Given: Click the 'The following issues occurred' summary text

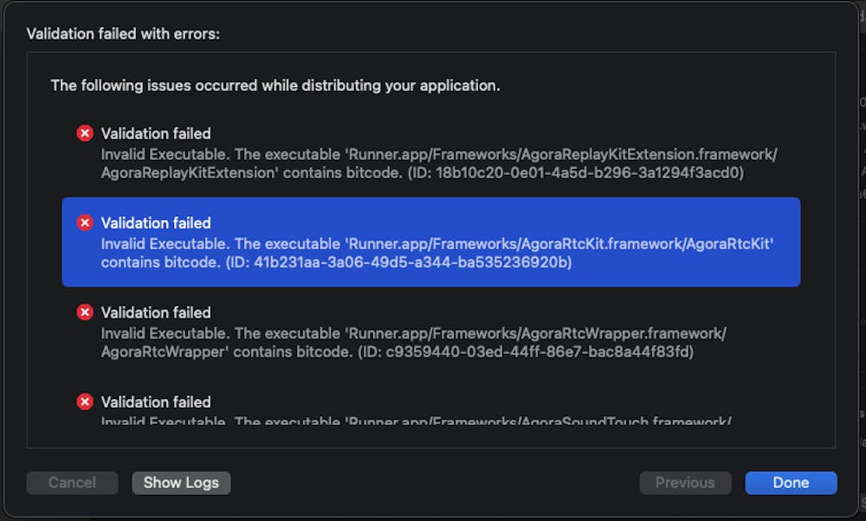Looking at the screenshot, I should tap(275, 86).
